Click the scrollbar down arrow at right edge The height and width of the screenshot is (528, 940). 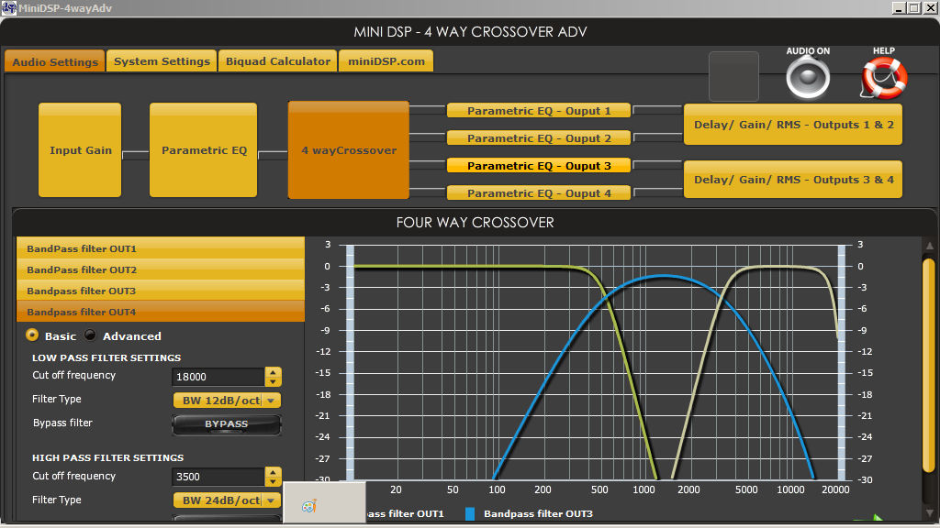point(930,513)
